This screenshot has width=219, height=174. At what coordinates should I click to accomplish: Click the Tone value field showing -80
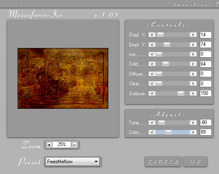(x=205, y=122)
